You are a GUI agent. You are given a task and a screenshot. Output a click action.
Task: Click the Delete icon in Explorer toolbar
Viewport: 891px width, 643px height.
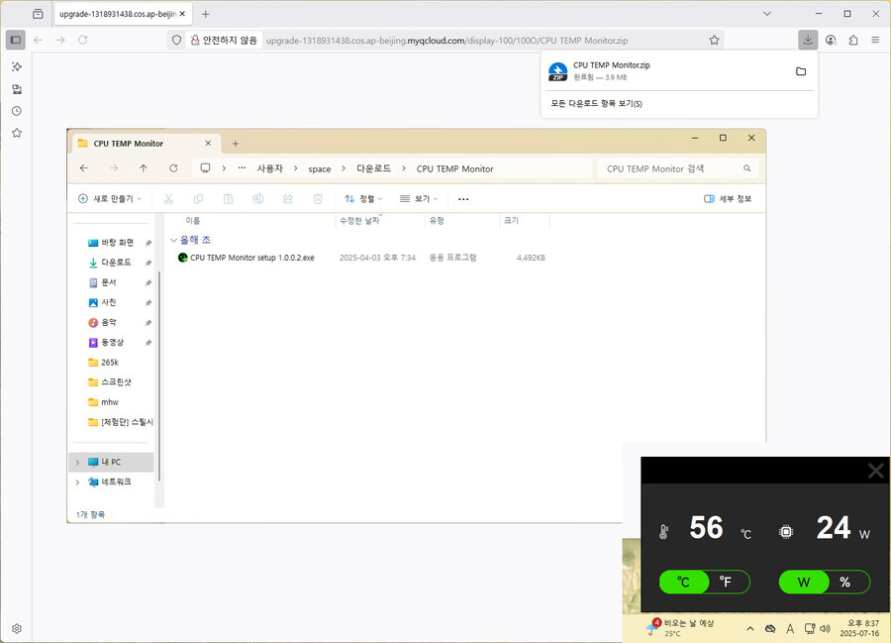pos(317,199)
